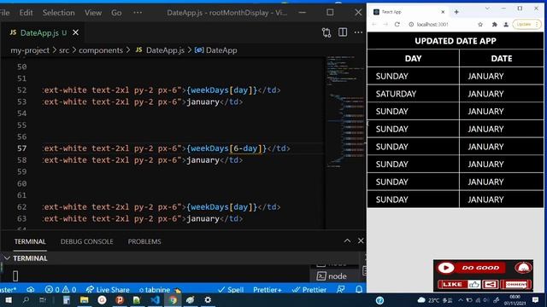Open the Selection menu
547x307 pixels.
pyautogui.click(x=58, y=13)
